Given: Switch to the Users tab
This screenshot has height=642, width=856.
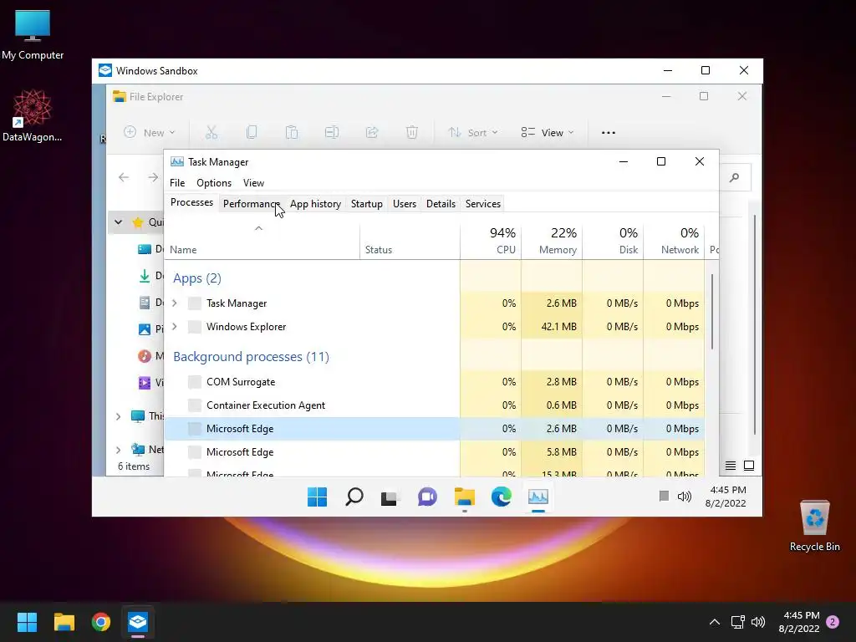Looking at the screenshot, I should (405, 204).
